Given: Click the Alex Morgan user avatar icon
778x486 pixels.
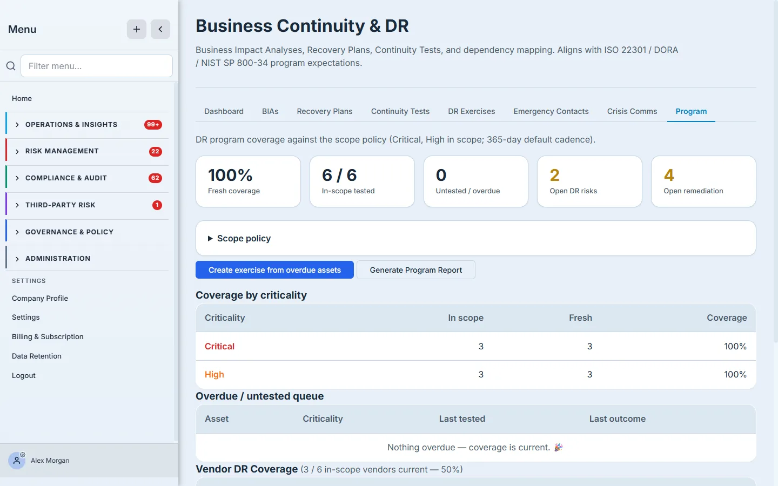Looking at the screenshot, I should tap(17, 461).
